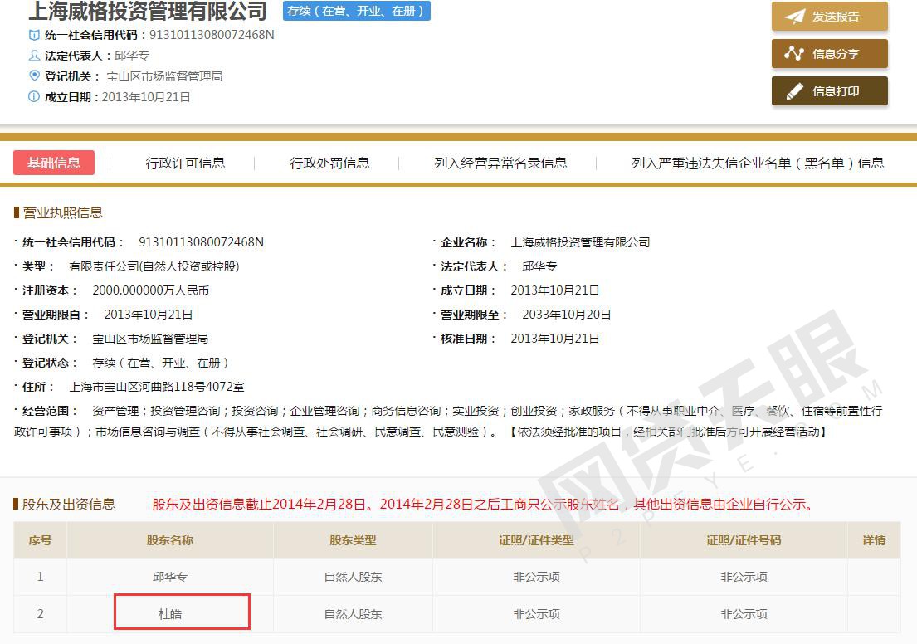Click registered capital 2000.000000万人民币
This screenshot has width=917, height=644.
point(151,290)
